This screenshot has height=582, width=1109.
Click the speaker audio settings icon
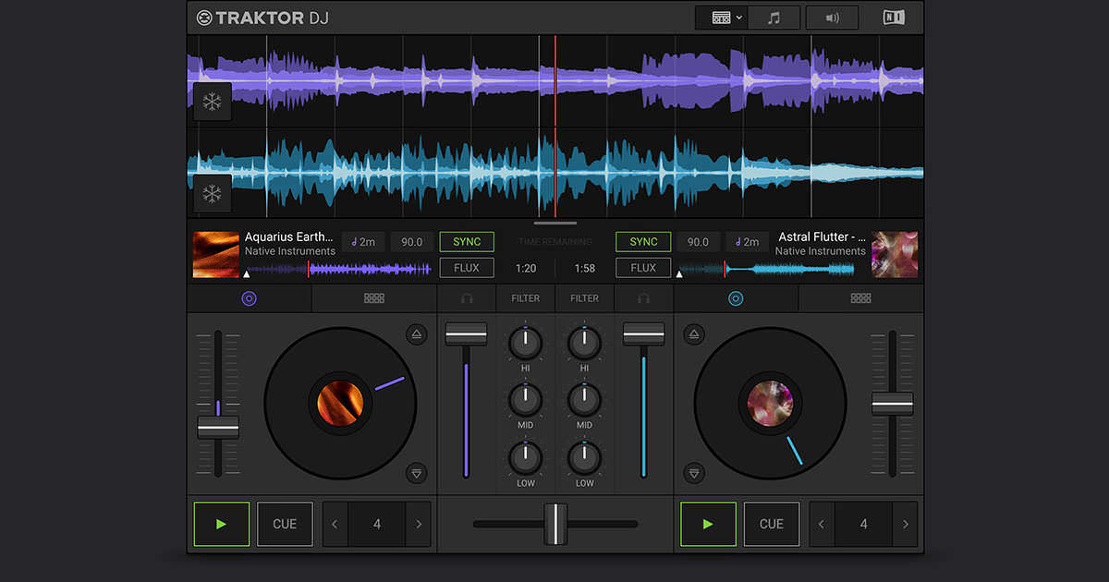point(832,18)
